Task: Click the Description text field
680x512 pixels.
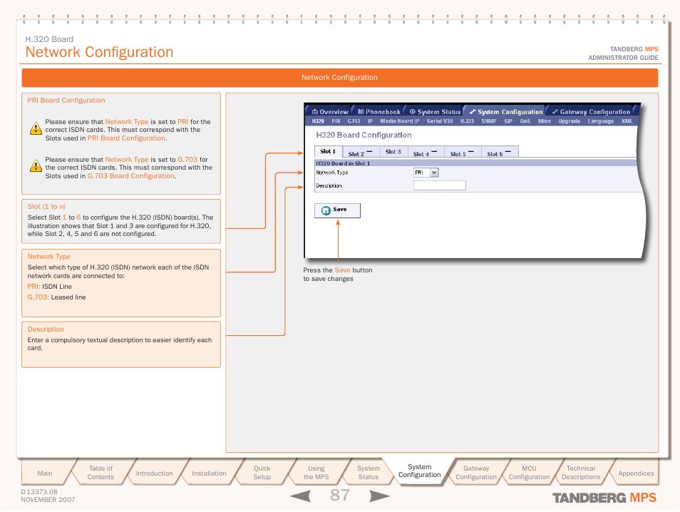Action: [x=439, y=185]
